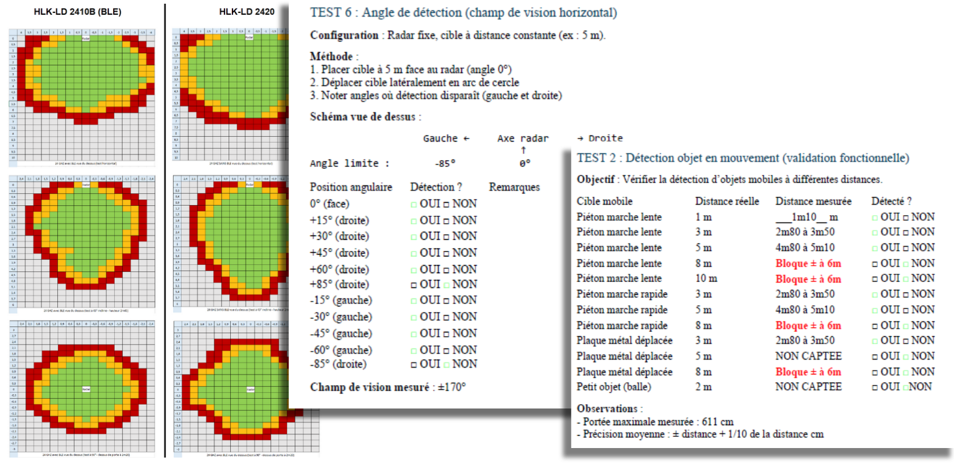
Task: Tick OUI checkbox for -30° (gauche)
Action: [414, 317]
